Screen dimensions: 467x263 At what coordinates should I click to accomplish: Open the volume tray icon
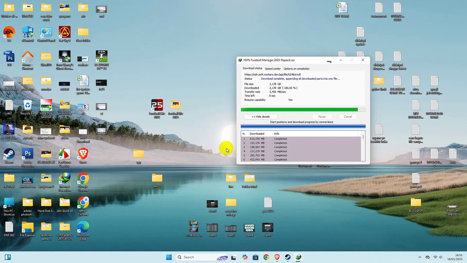click(x=441, y=257)
